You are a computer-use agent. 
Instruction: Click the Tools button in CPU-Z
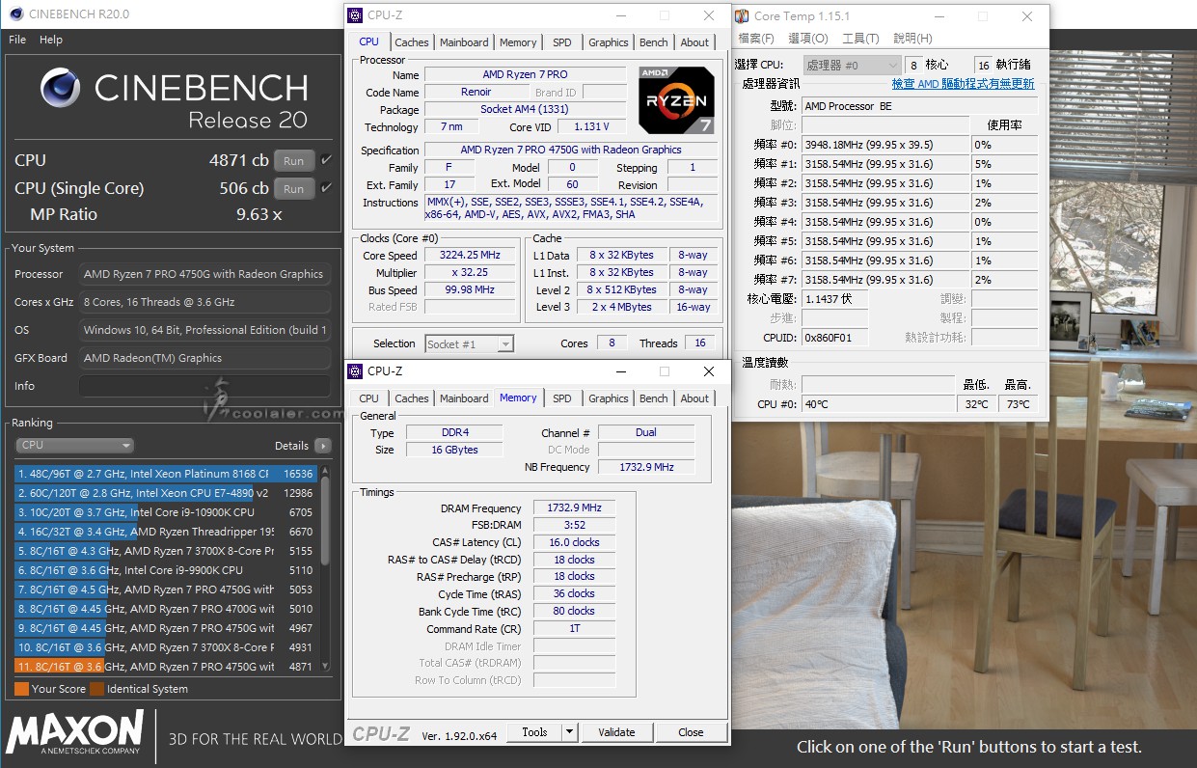(x=534, y=732)
